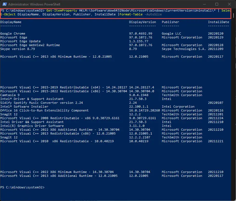The image size is (236, 201).
Task: Select Visual C++ 2013 x86 Minimum Runtime
Action: pos(56,57)
